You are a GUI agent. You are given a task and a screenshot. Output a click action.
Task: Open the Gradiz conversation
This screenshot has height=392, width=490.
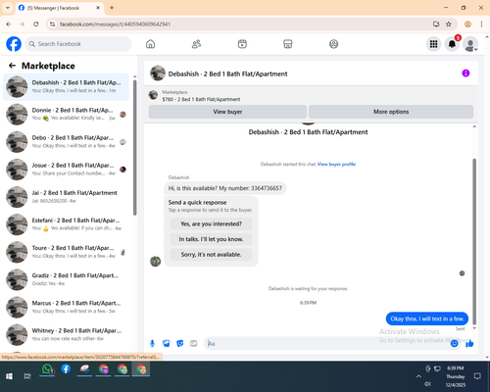[66, 279]
